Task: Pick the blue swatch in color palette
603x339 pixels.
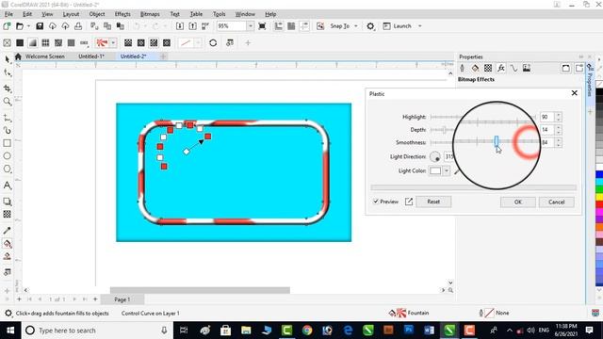Action: [599, 174]
